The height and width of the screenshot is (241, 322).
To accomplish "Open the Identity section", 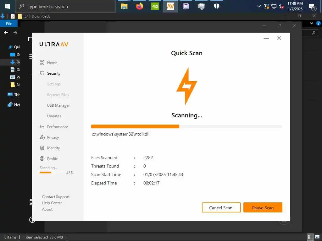I will point(53,148).
